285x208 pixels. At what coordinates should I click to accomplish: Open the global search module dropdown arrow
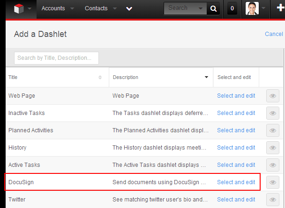pyautogui.click(x=201, y=8)
